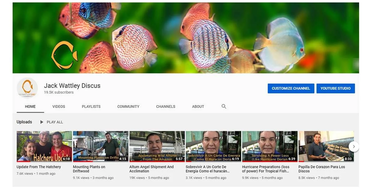372x189 pixels.
Task: Open Altum Angel Shipment video thumbnail
Action: point(157,146)
